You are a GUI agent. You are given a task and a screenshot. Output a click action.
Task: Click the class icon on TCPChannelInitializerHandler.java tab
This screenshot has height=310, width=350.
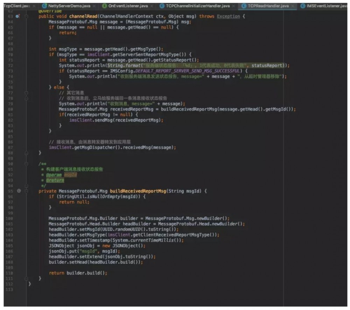pyautogui.click(x=162, y=6)
